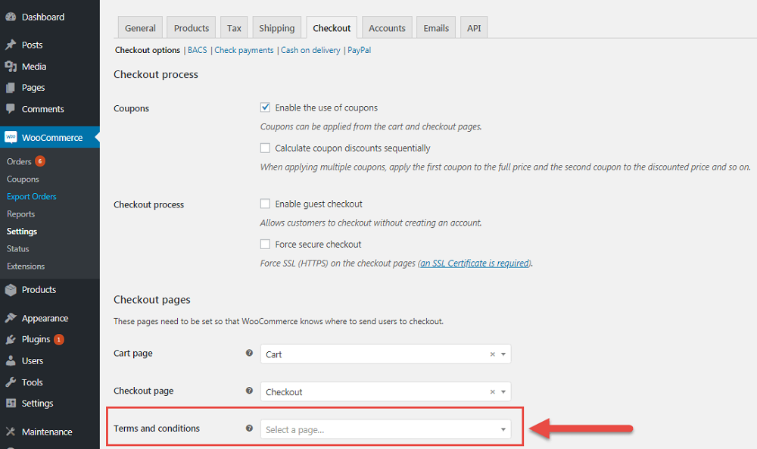Open the Emails settings tab
Screen dimensions: 757x449
pyautogui.click(x=435, y=28)
